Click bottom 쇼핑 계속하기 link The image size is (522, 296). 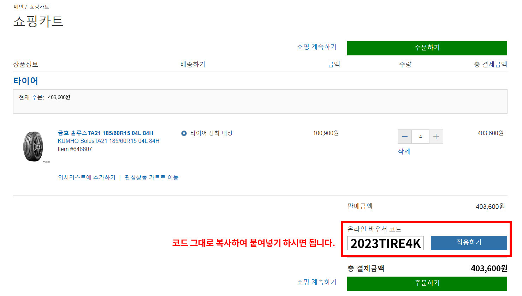point(316,282)
